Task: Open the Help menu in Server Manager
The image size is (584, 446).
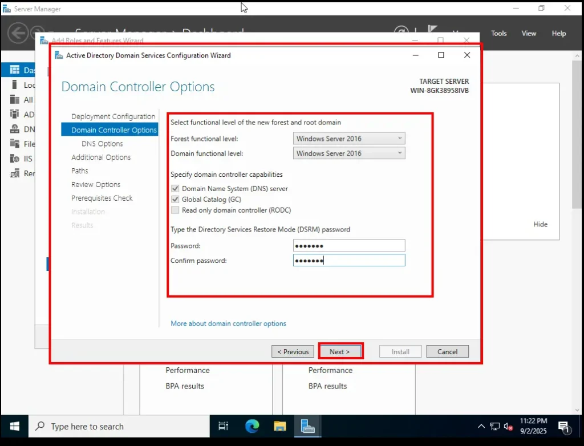Action: (x=559, y=33)
